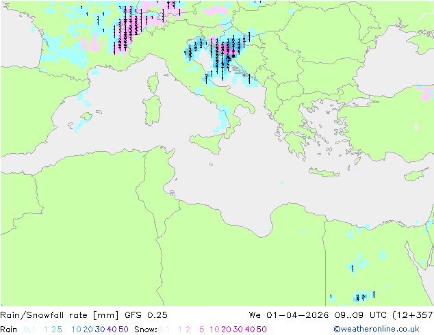Click the island of Sardinia on map
This screenshot has width=434, height=335.
click(152, 111)
